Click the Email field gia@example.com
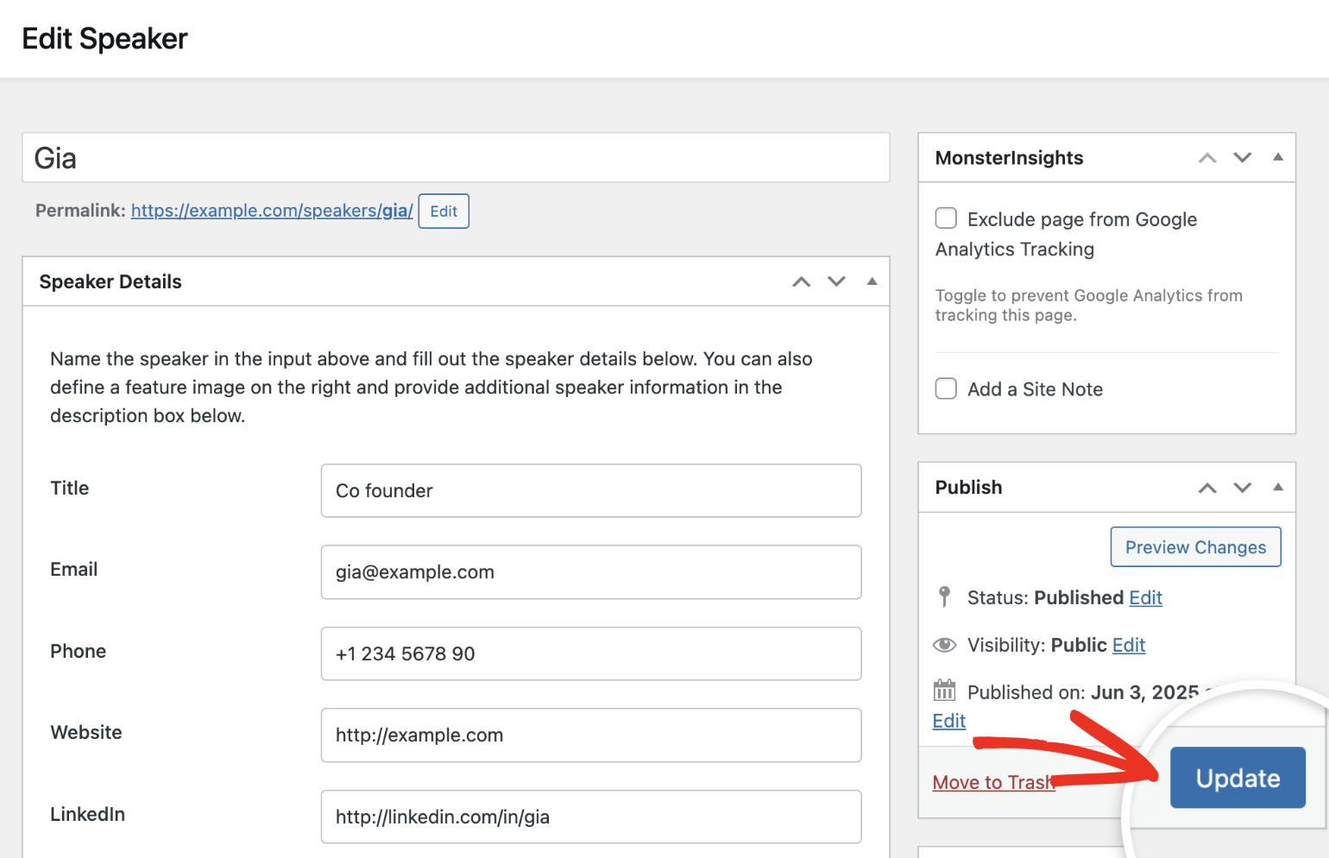This screenshot has width=1329, height=858. click(591, 572)
